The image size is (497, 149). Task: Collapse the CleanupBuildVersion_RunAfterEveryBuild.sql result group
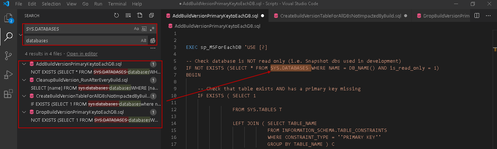click(x=24, y=80)
